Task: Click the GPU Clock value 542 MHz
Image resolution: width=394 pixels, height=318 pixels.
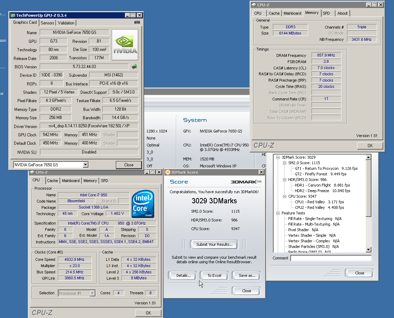Action: [x=50, y=135]
